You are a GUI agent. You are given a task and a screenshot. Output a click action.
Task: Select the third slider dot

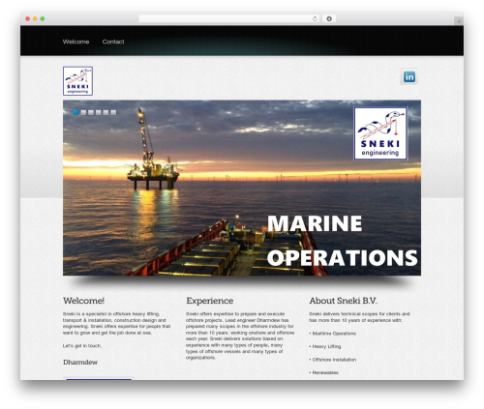[91, 112]
